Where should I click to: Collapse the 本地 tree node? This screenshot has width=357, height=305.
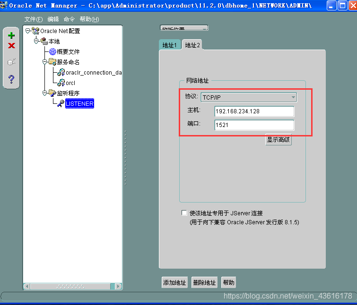coord(36,41)
